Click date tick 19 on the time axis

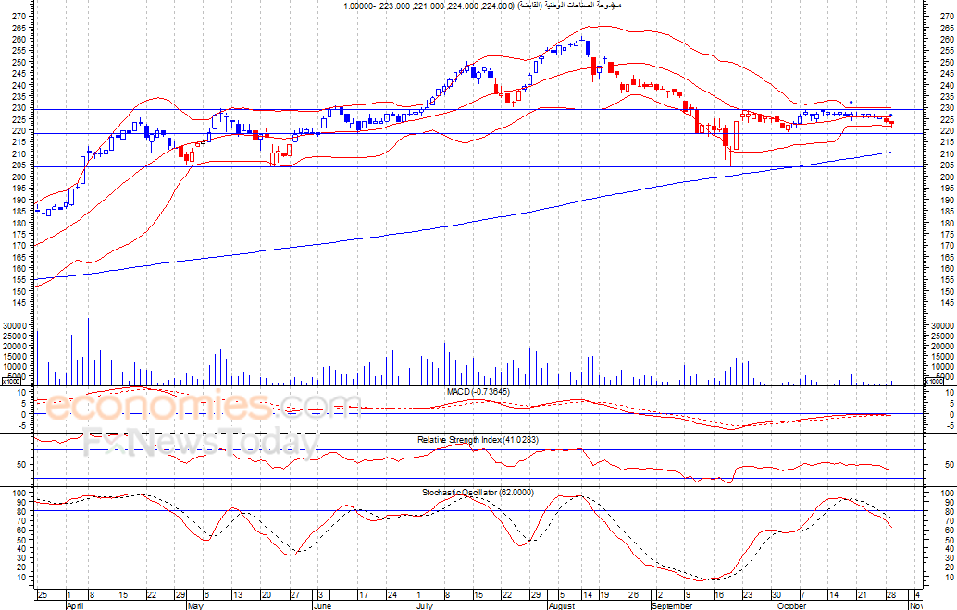[x=603, y=595]
